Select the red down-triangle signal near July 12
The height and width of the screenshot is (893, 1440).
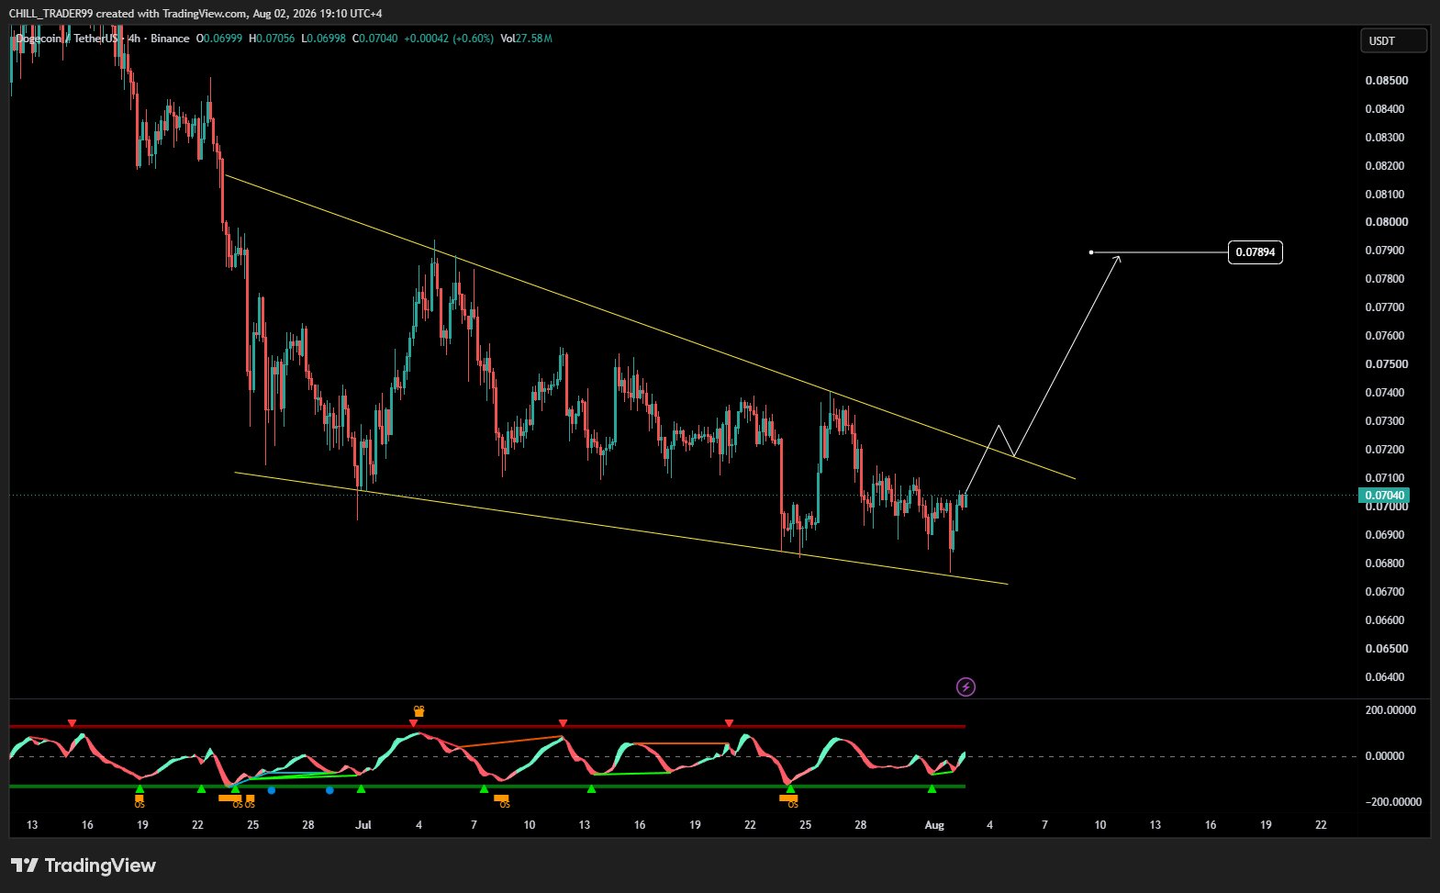coord(564,723)
